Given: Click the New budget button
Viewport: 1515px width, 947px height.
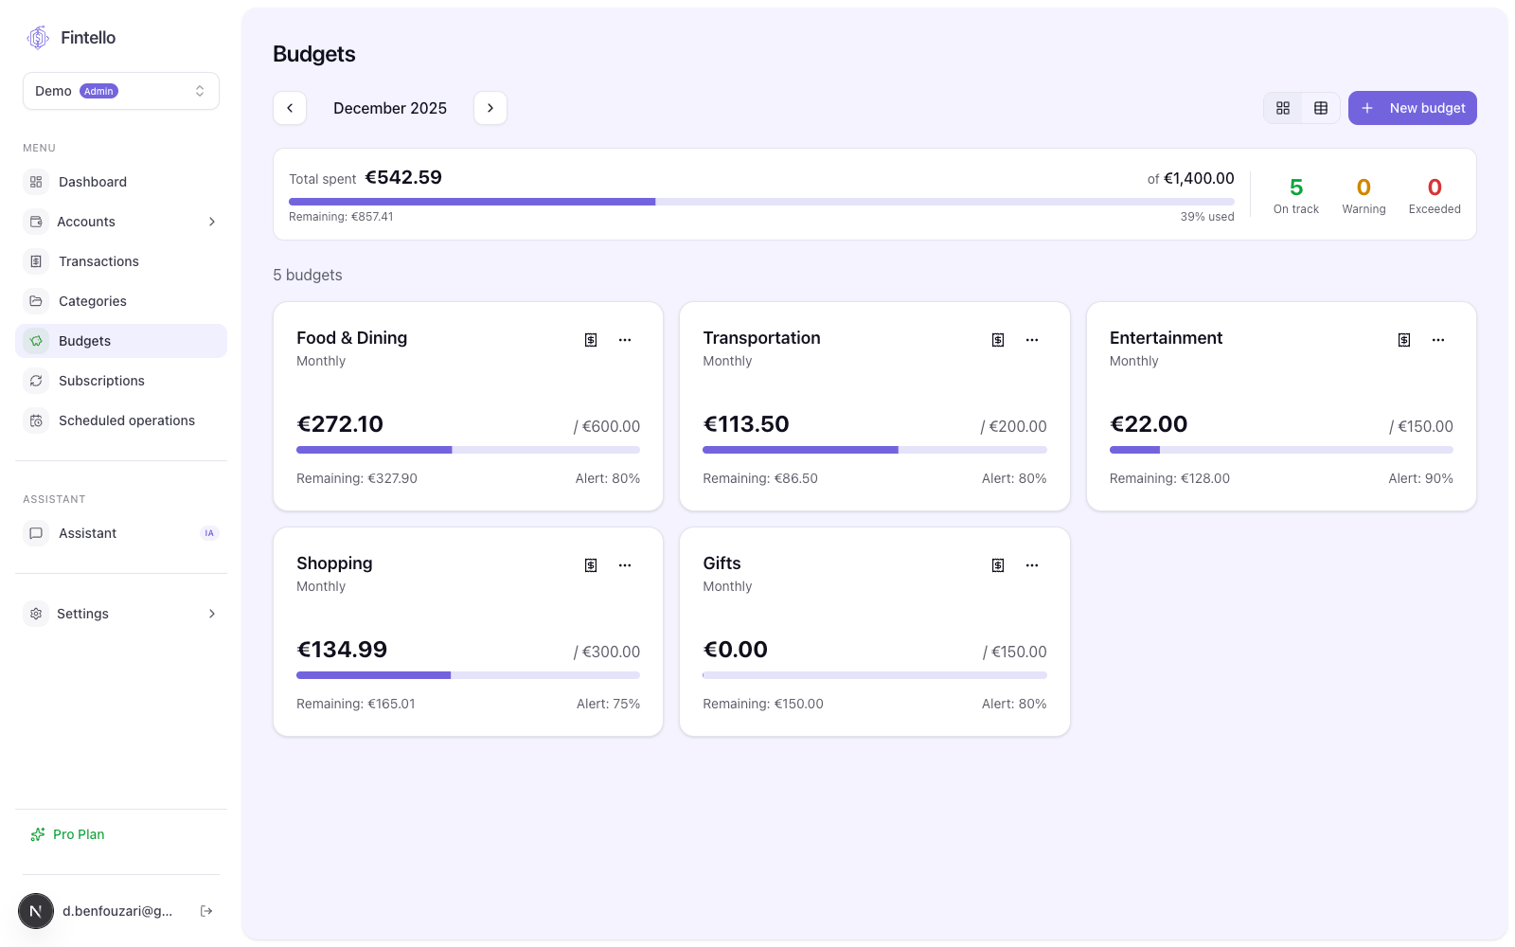Looking at the screenshot, I should coord(1412,108).
